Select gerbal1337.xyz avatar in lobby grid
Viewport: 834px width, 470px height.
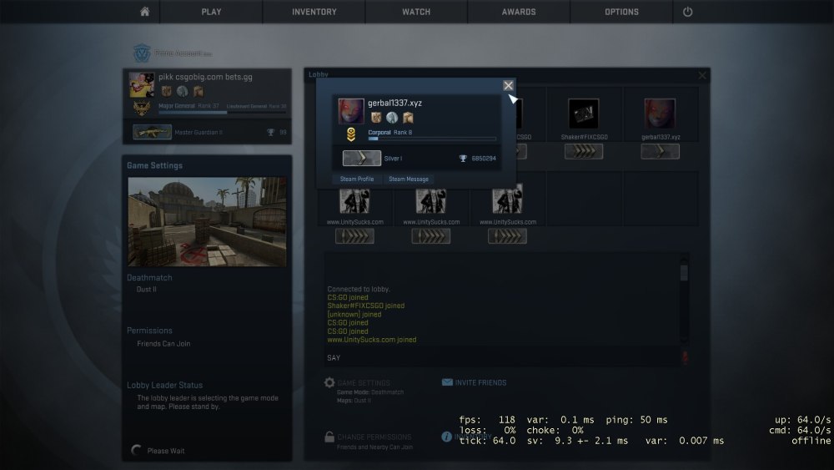(x=660, y=114)
